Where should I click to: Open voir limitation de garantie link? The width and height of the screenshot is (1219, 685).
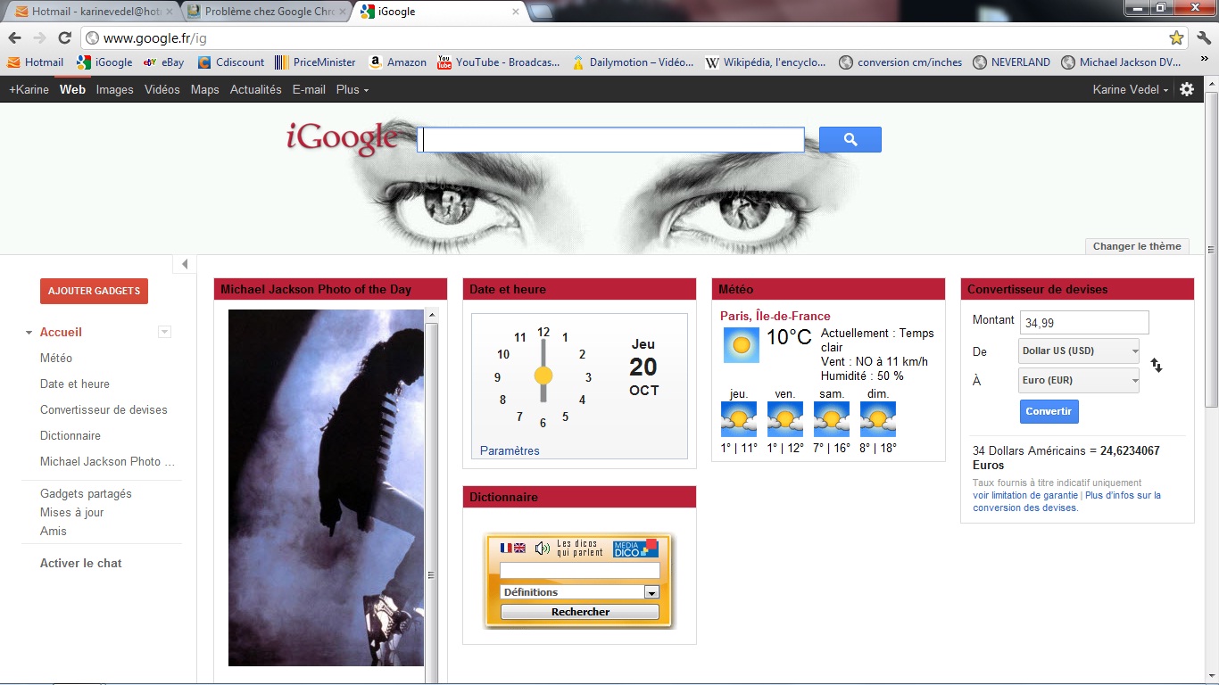coord(1025,495)
